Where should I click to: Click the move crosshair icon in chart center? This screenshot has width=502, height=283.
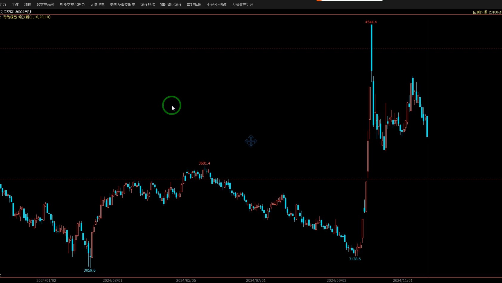pos(251,141)
